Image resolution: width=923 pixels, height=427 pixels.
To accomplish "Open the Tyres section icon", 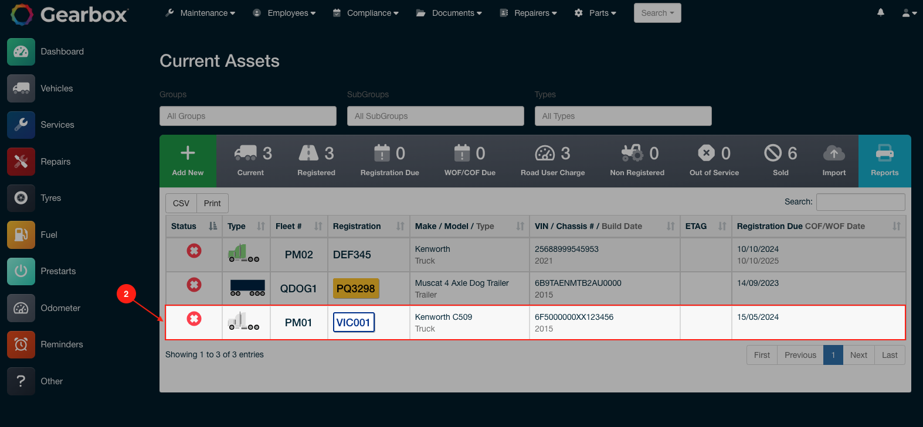I will [x=21, y=198].
